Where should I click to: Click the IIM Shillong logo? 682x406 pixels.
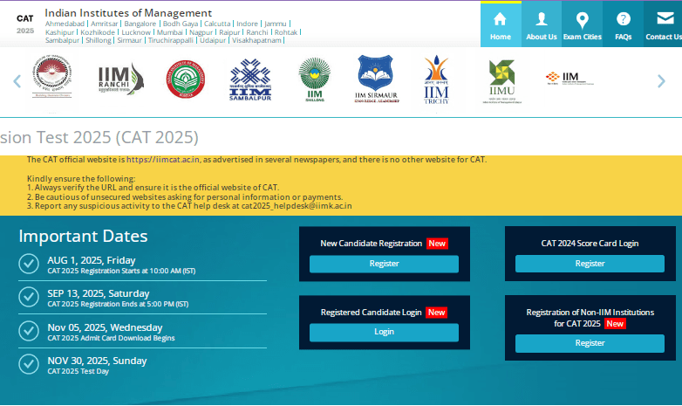[314, 81]
